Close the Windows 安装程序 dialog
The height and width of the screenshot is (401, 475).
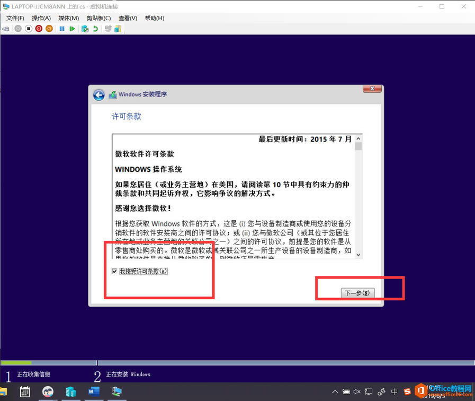coord(372,89)
